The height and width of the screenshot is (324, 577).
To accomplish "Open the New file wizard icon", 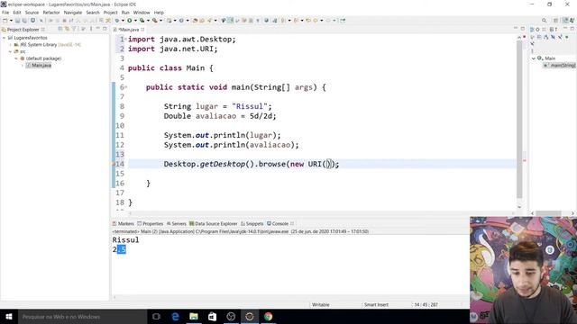I will (x=5, y=21).
